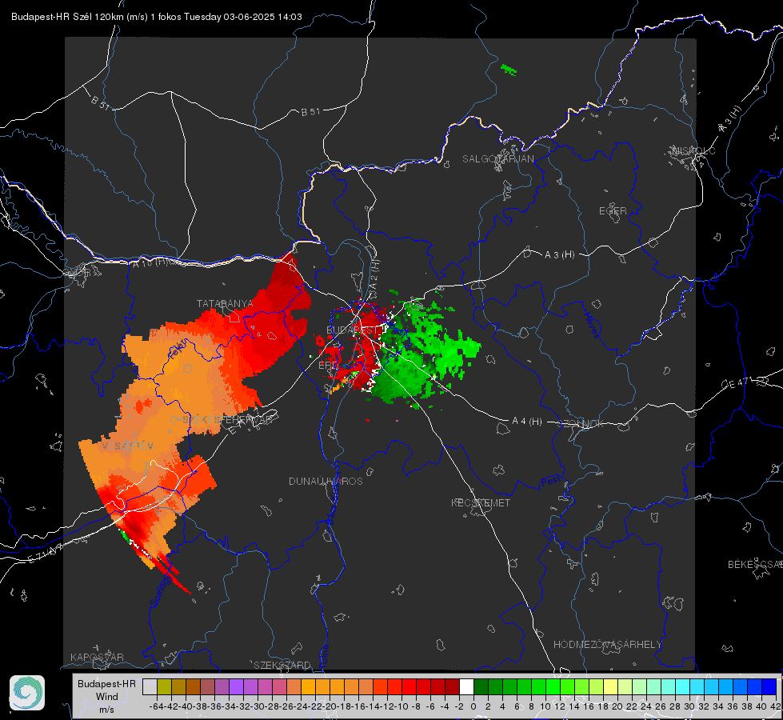
Task: Click the KECSKEMÉT city label
Action: pyautogui.click(x=481, y=502)
